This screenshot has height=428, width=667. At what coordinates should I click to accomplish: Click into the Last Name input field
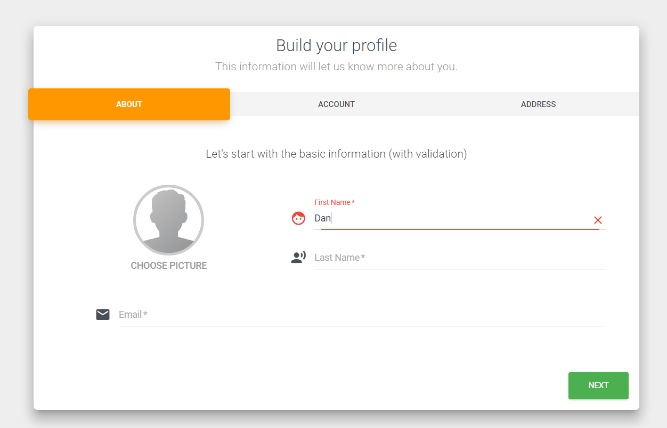click(460, 258)
